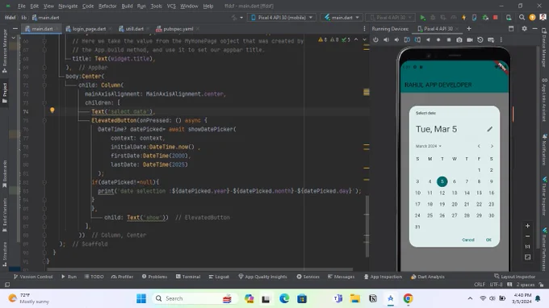Open File Explorer from taskbar

tap(355, 298)
